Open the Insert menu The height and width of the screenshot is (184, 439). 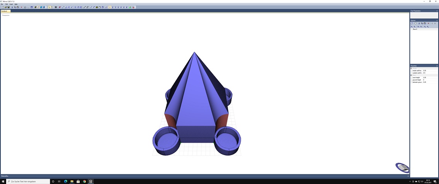tap(11, 4)
